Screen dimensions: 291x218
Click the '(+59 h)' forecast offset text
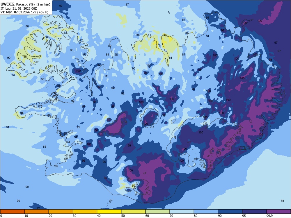click(x=43, y=12)
